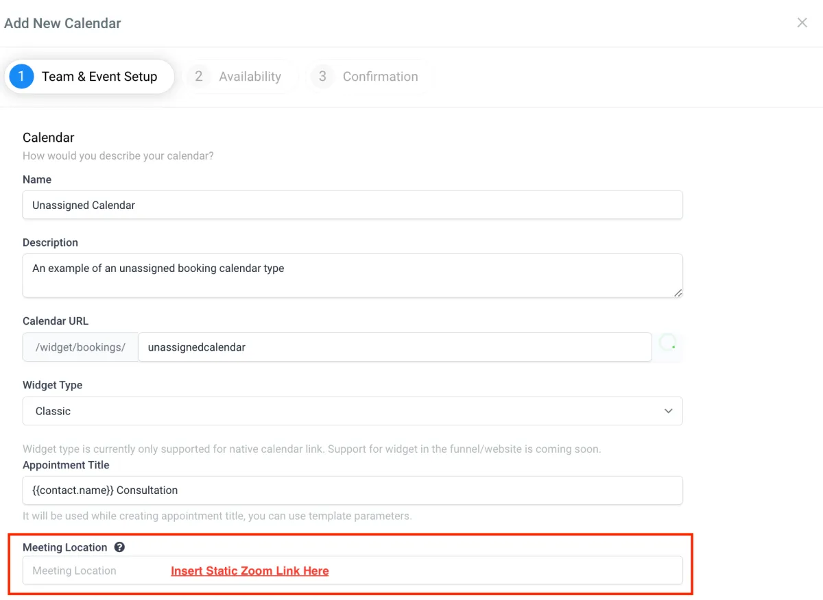Viewport: 823px width, 600px height.
Task: Focus the calendar Name field
Action: pos(352,205)
